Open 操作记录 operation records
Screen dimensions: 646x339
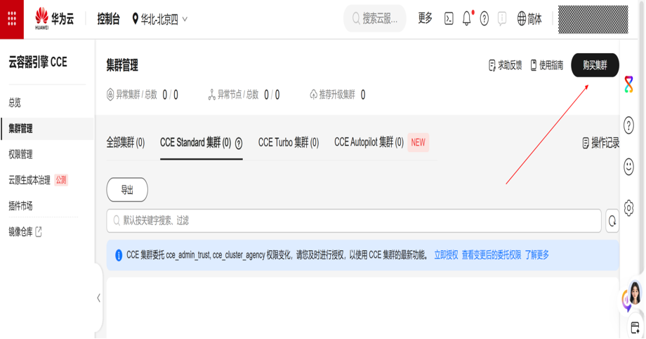(x=600, y=143)
